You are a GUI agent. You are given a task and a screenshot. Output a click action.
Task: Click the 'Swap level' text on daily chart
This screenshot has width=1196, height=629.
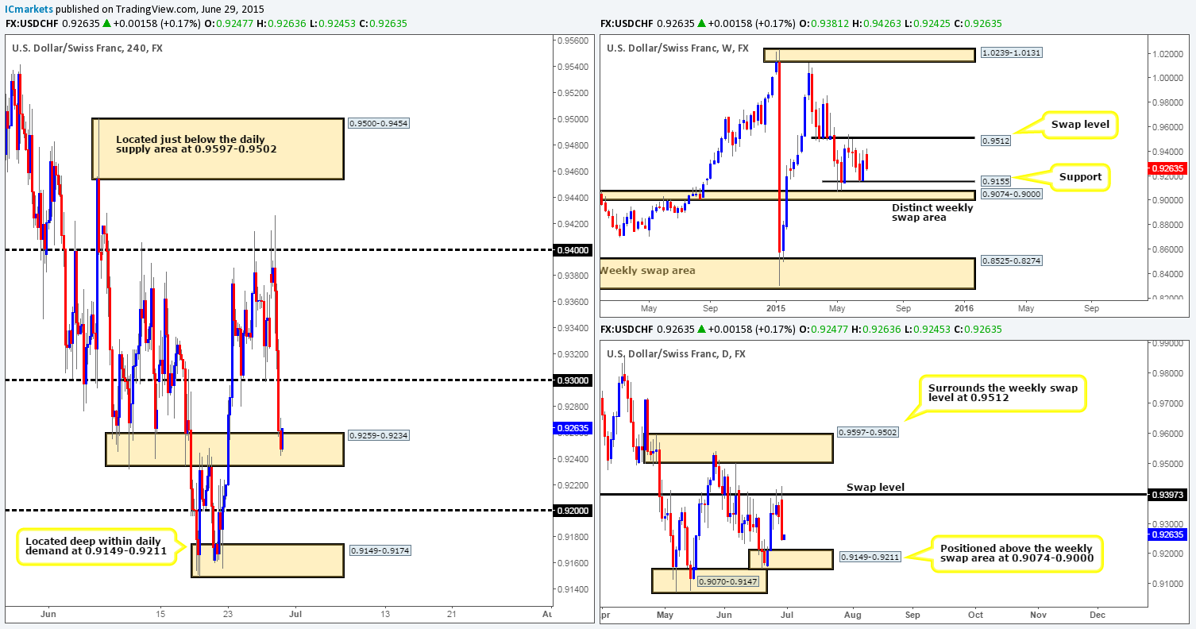[x=875, y=487]
